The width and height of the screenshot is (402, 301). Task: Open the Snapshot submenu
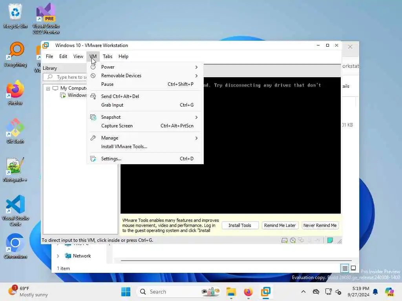click(x=145, y=117)
